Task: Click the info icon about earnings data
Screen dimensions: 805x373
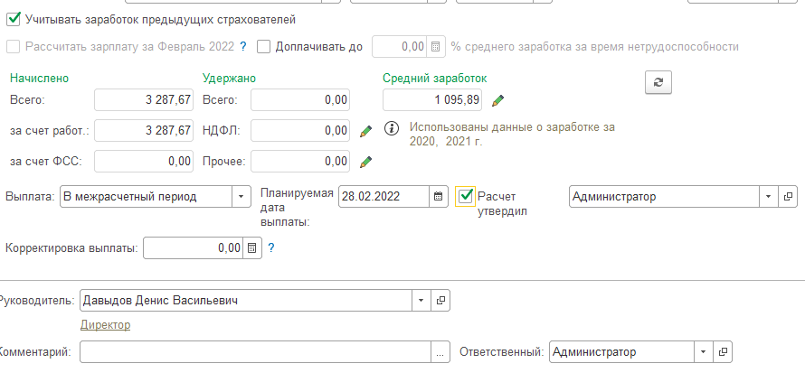Action: (x=392, y=128)
